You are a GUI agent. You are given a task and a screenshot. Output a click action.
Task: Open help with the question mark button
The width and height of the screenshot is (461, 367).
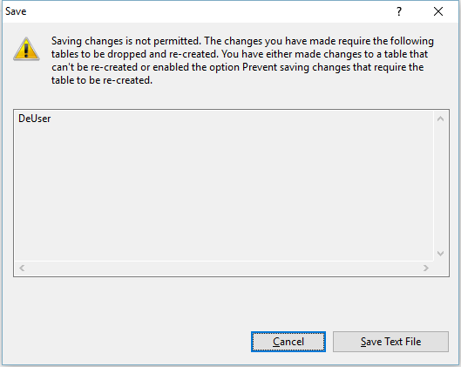(x=399, y=11)
